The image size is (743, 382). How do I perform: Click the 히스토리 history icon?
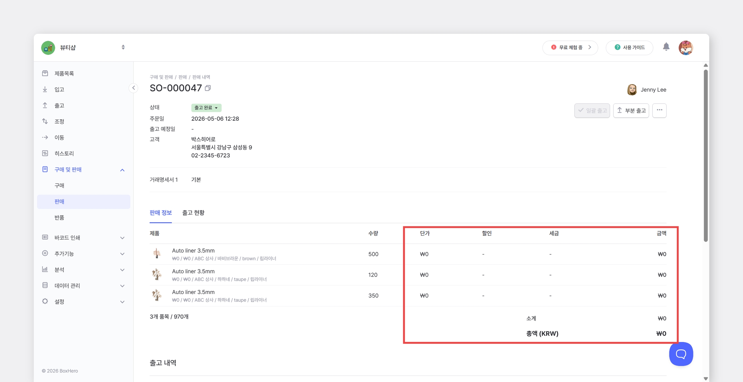(x=45, y=153)
